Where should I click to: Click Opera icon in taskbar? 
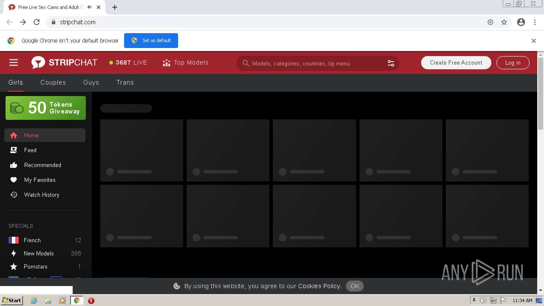pyautogui.click(x=91, y=300)
